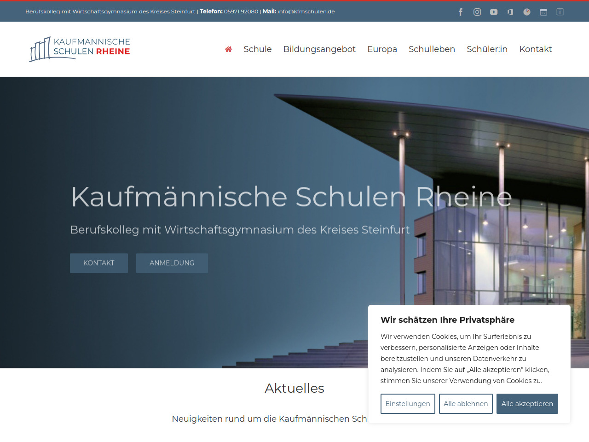This screenshot has width=589, height=442.
Task: Click the Kaufmännische Schulen Rheine logo
Action: [x=80, y=49]
